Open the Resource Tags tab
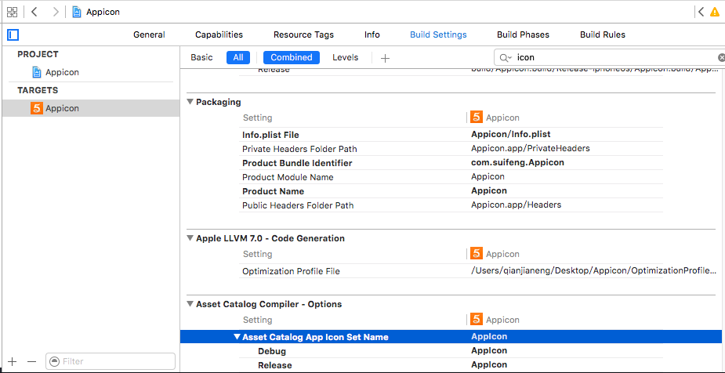This screenshot has height=373, width=725. (303, 34)
